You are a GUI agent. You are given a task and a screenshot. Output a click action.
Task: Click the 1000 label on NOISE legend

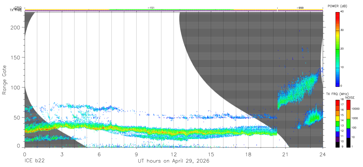[x=355, y=118]
